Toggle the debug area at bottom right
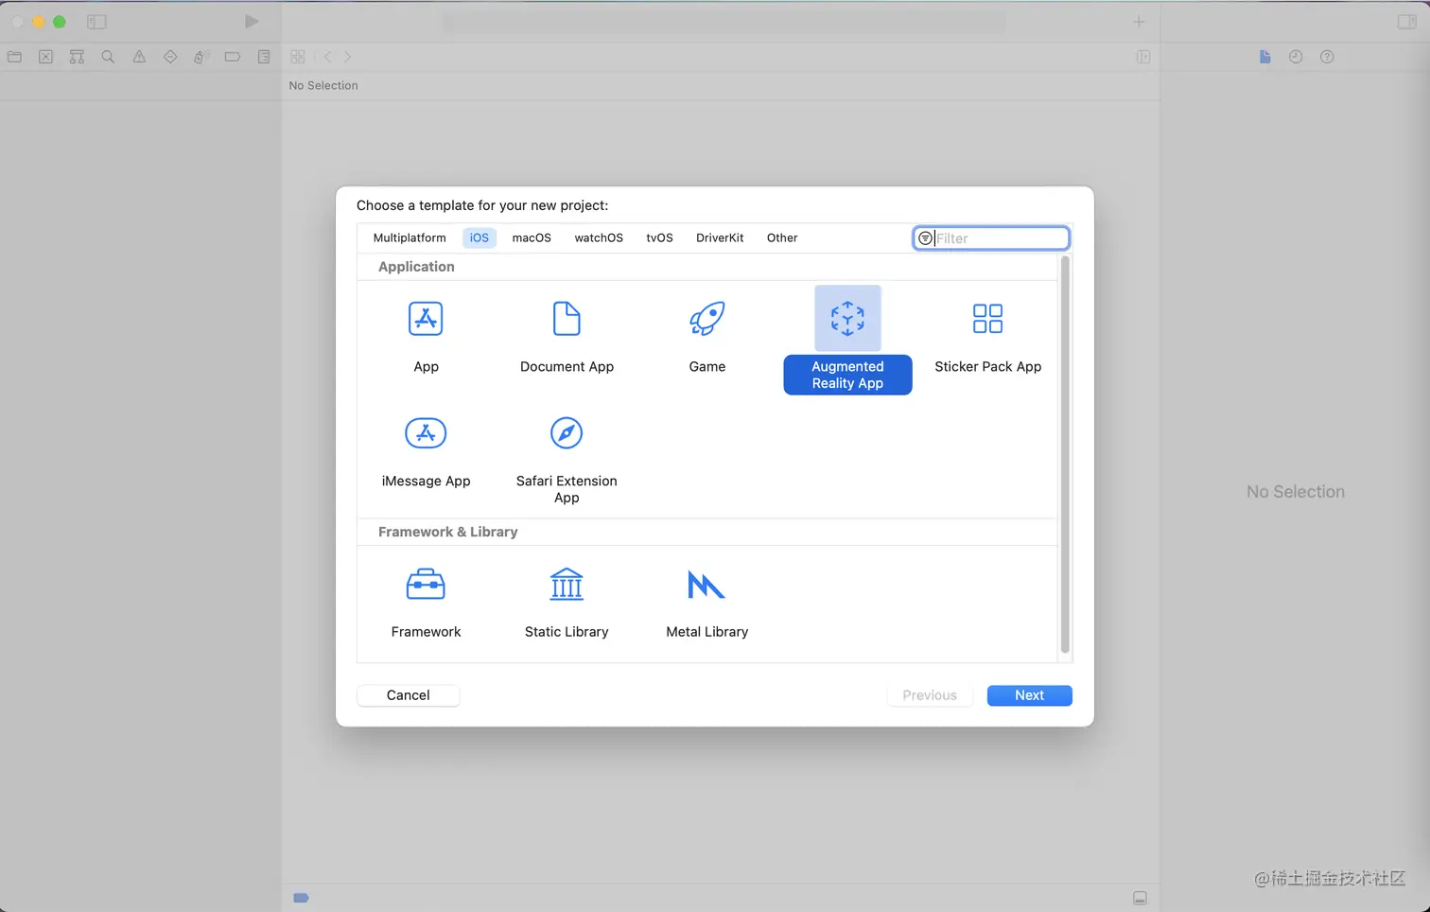Image resolution: width=1430 pixels, height=912 pixels. [1140, 898]
